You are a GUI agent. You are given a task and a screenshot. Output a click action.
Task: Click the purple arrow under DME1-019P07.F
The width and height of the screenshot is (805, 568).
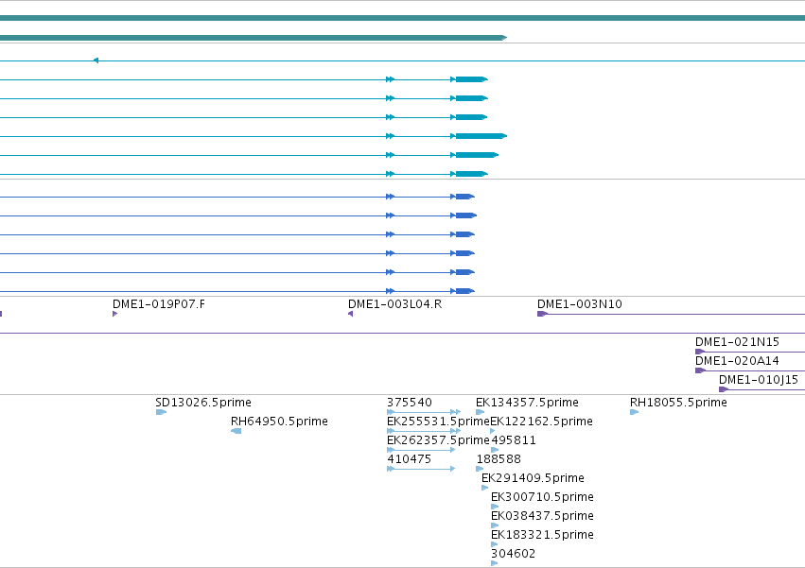coord(115,314)
